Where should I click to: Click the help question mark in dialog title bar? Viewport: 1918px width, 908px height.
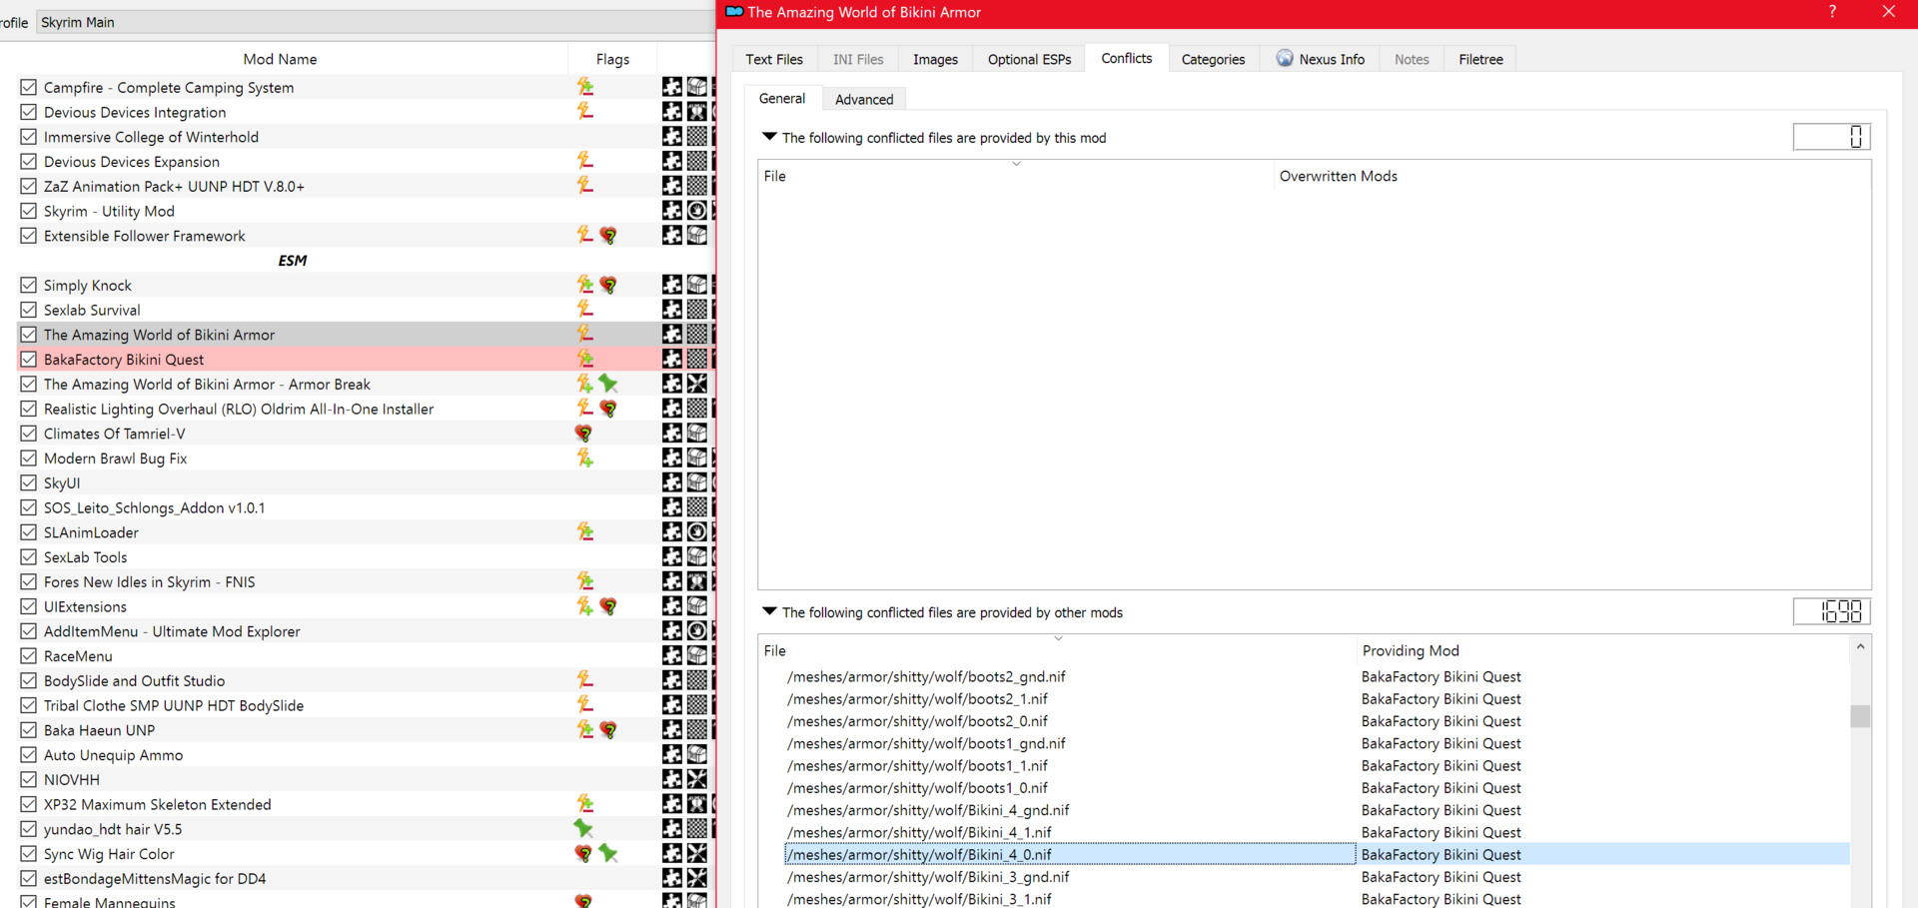(x=1832, y=12)
